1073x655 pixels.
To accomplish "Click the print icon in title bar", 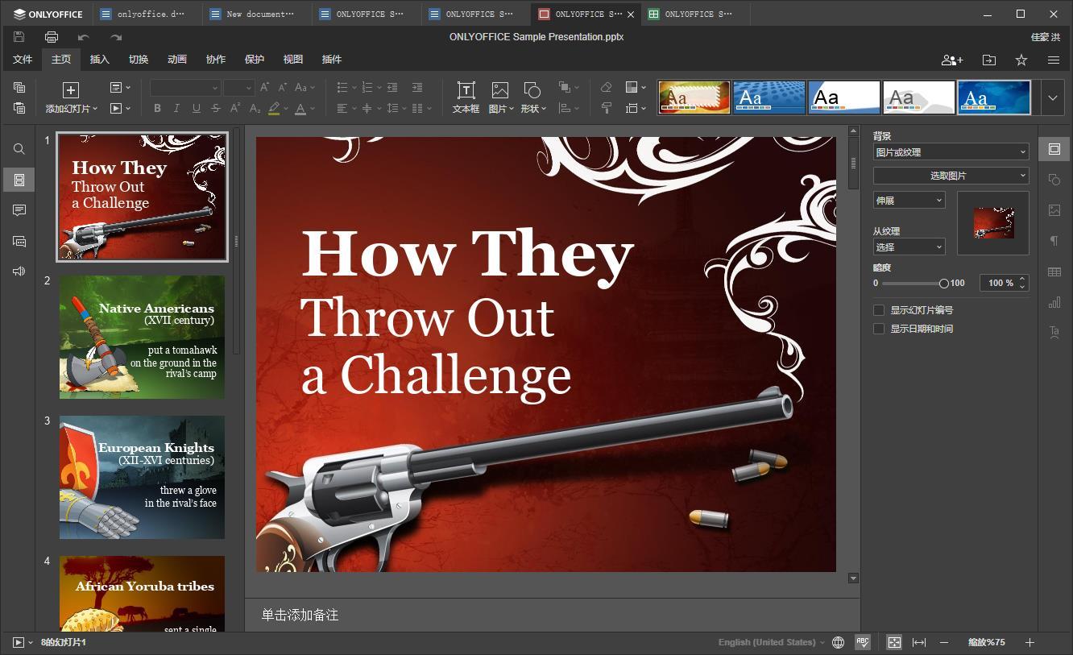I will pos(52,37).
